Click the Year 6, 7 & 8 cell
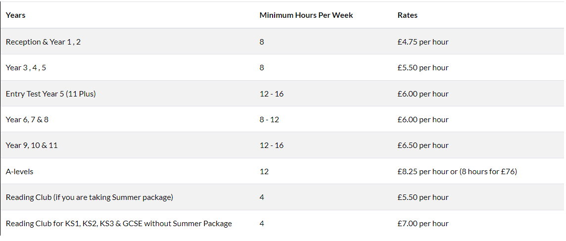Image resolution: width=566 pixels, height=241 pixels. [x=27, y=120]
